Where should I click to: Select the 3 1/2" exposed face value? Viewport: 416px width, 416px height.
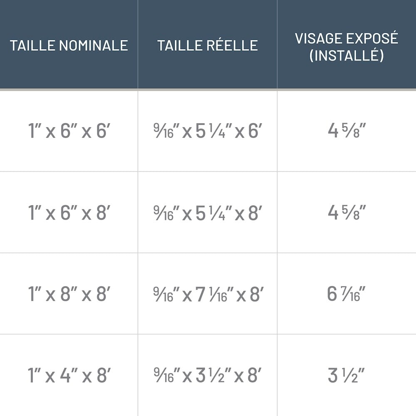347,376
